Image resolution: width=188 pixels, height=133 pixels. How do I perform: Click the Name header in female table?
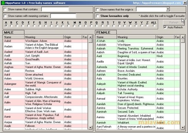pos(106,37)
